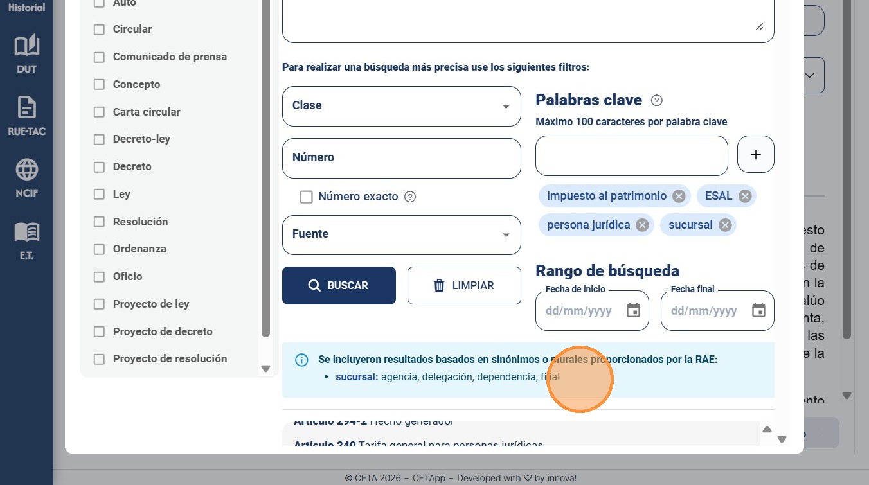The height and width of the screenshot is (485, 869).
Task: Expand the Clase dropdown
Action: (402, 106)
